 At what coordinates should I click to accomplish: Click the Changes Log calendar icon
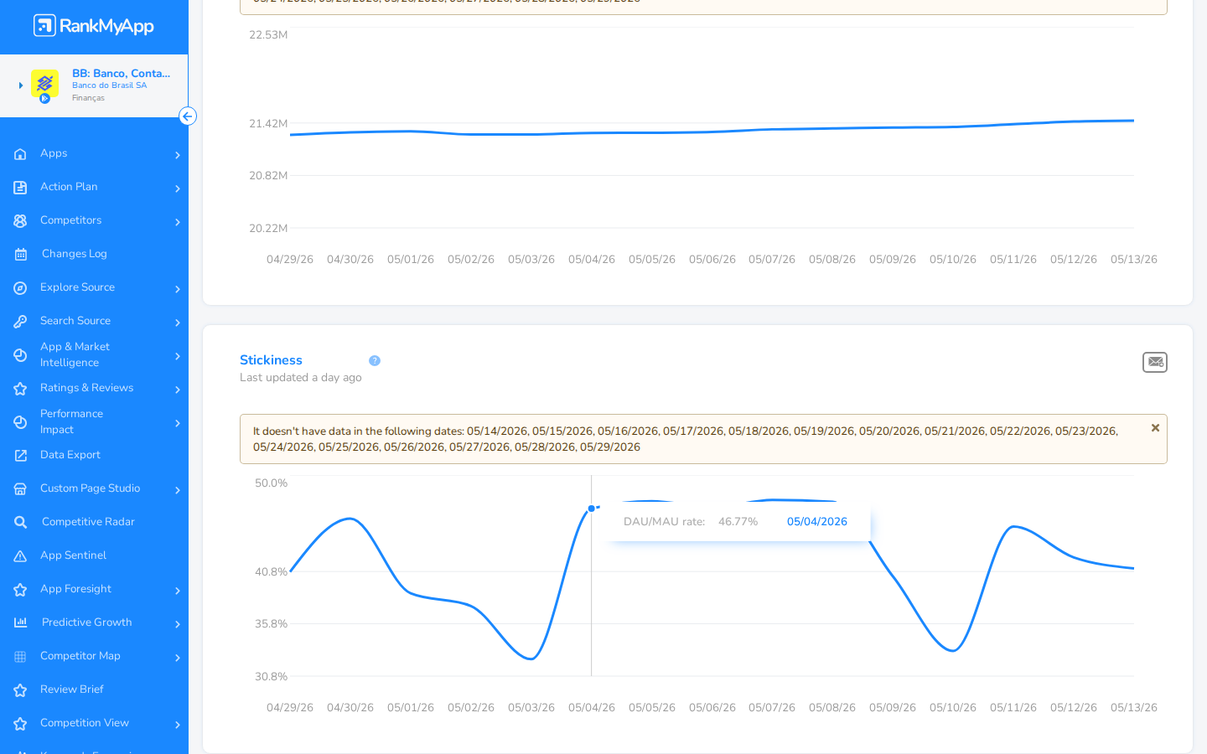(20, 255)
